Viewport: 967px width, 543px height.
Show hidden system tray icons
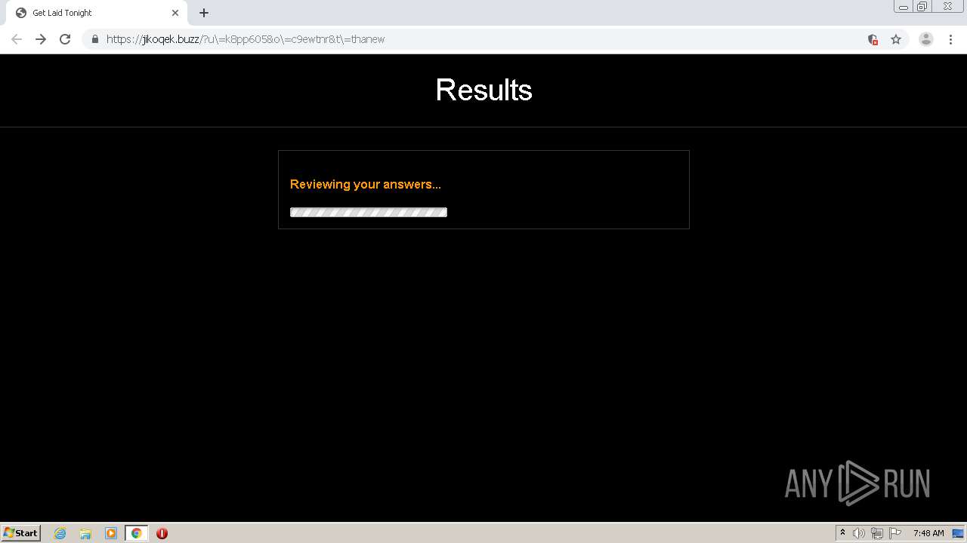(x=842, y=533)
